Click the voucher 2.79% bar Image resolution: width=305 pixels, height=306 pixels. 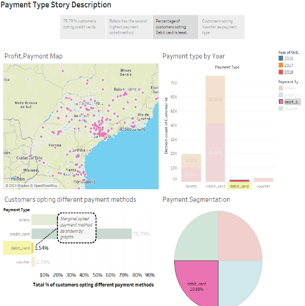(33, 262)
